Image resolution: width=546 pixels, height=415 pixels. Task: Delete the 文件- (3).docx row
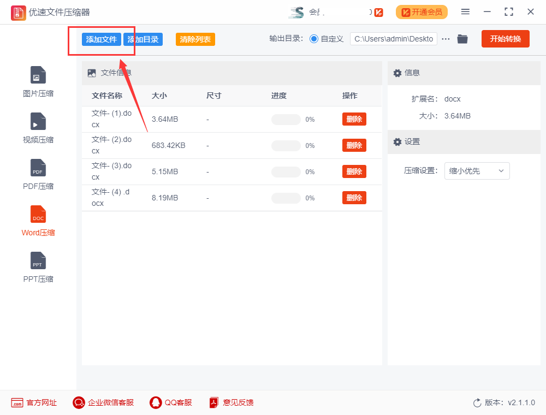click(x=354, y=171)
